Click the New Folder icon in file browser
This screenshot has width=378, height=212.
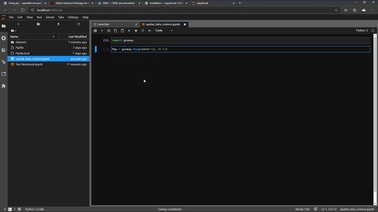pyautogui.click(x=38, y=24)
